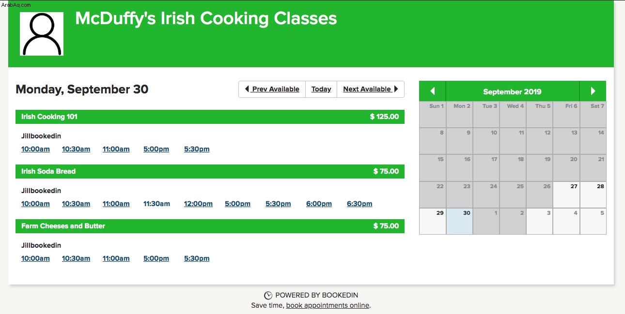
Task: Pick 6:30pm Irish Soda Bread slot
Action: (359, 204)
